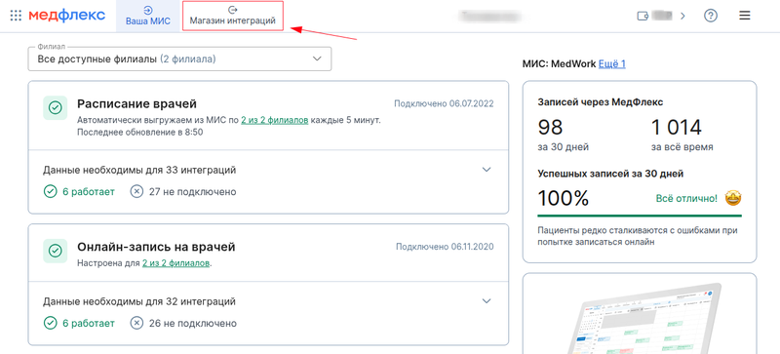Open the apps grid icon beside МедФлекс logo

tap(16, 16)
